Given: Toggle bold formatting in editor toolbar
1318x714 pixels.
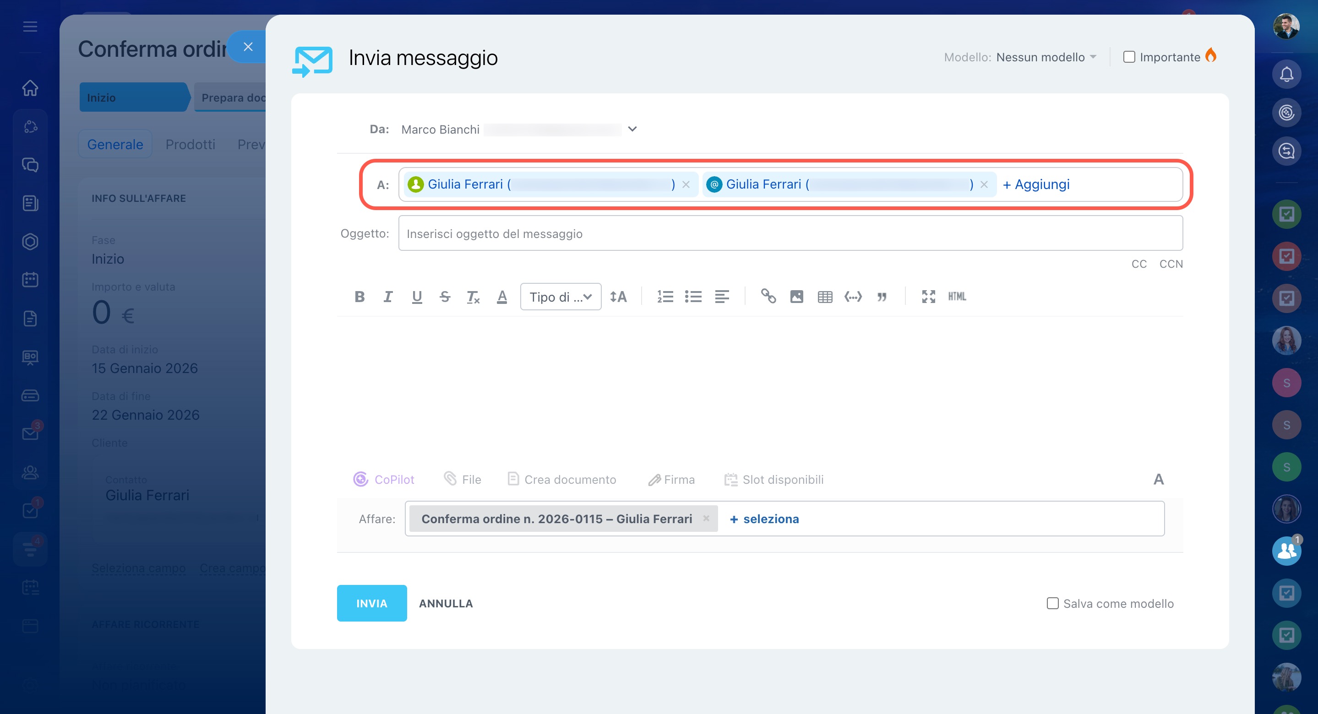Looking at the screenshot, I should point(359,297).
